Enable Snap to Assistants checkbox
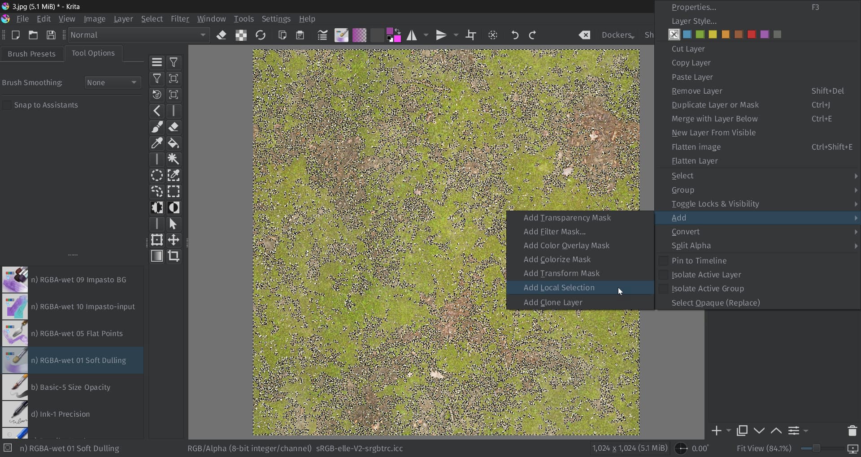Screen dimensions: 861x457 coord(7,105)
